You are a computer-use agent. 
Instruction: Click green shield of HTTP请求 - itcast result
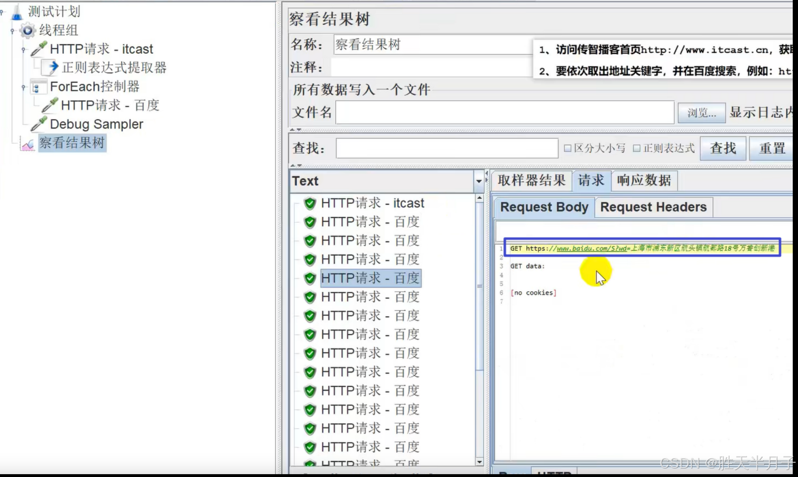click(310, 203)
